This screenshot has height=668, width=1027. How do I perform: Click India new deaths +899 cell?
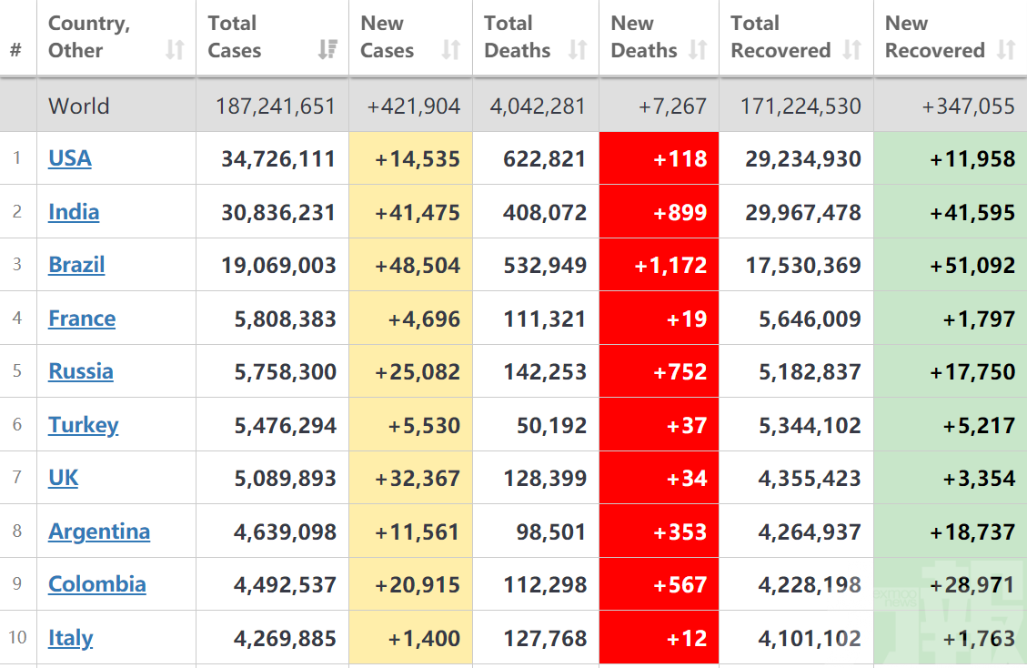point(659,212)
